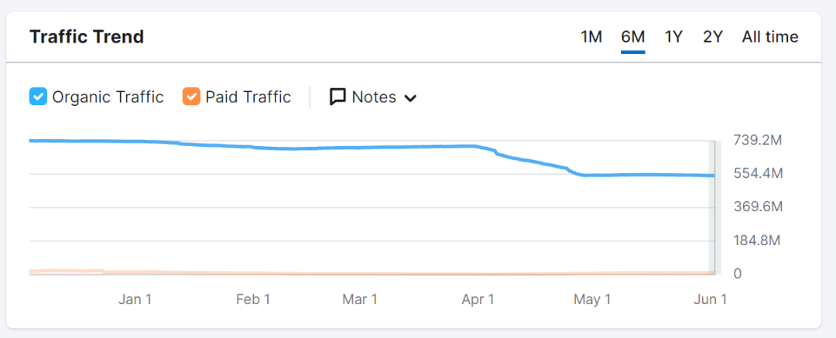
Task: Select the 6M time range tab
Action: point(632,37)
